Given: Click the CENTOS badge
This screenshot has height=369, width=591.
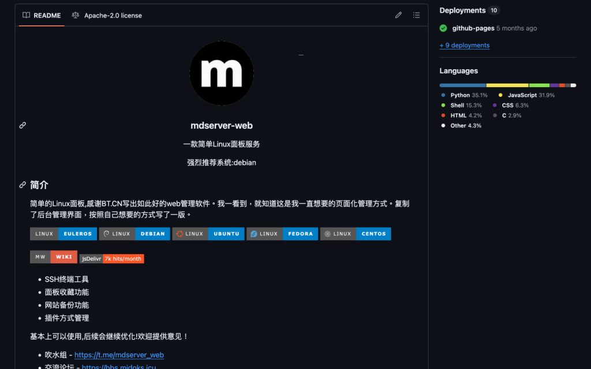Looking at the screenshot, I should tap(373, 234).
